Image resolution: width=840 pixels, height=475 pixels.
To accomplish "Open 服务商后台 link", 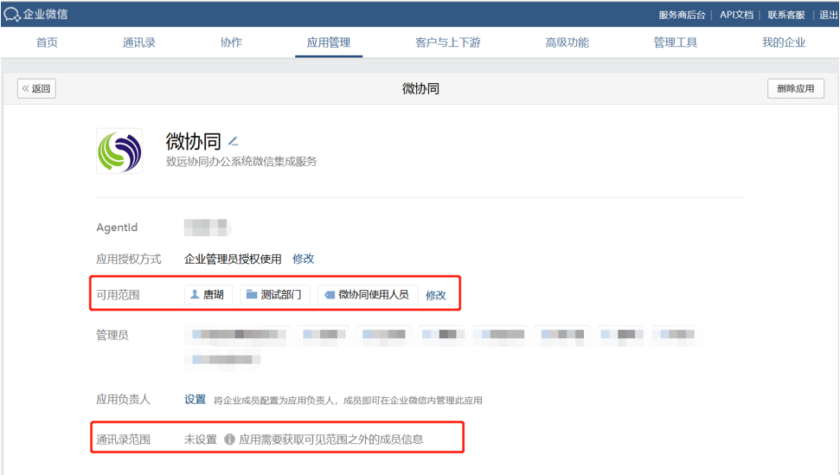I will 682,15.
